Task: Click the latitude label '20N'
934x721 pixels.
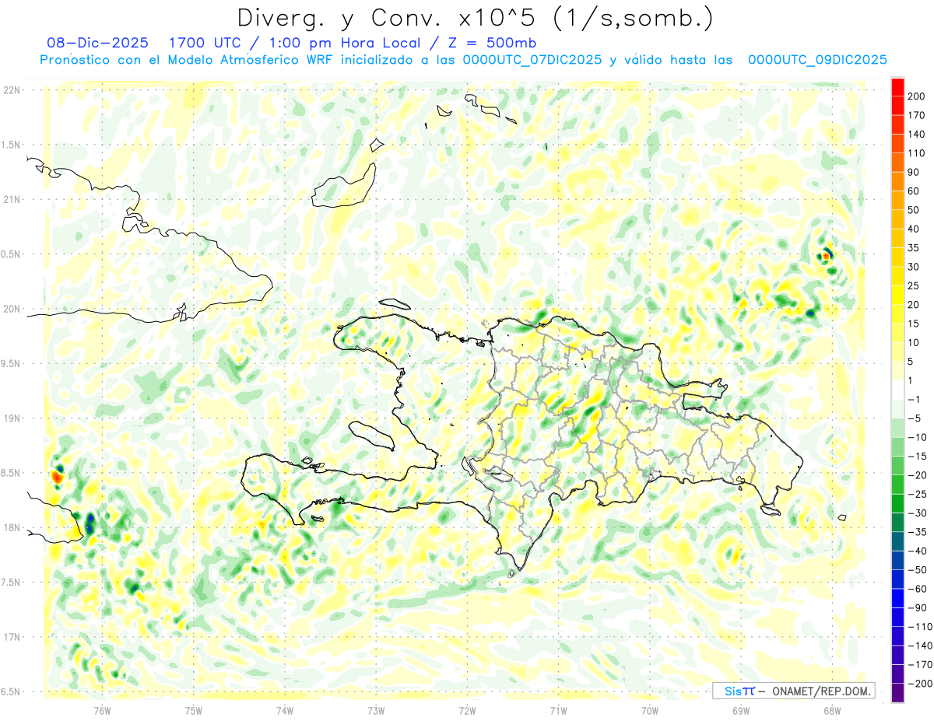Action: 12,309
